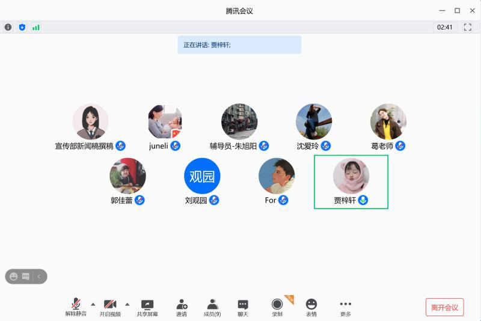Click the blue security shield icon
This screenshot has width=481, height=321.
coord(22,27)
